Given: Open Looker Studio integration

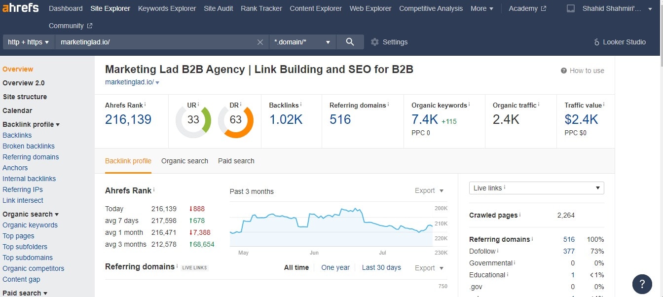Looking at the screenshot, I should tap(620, 42).
